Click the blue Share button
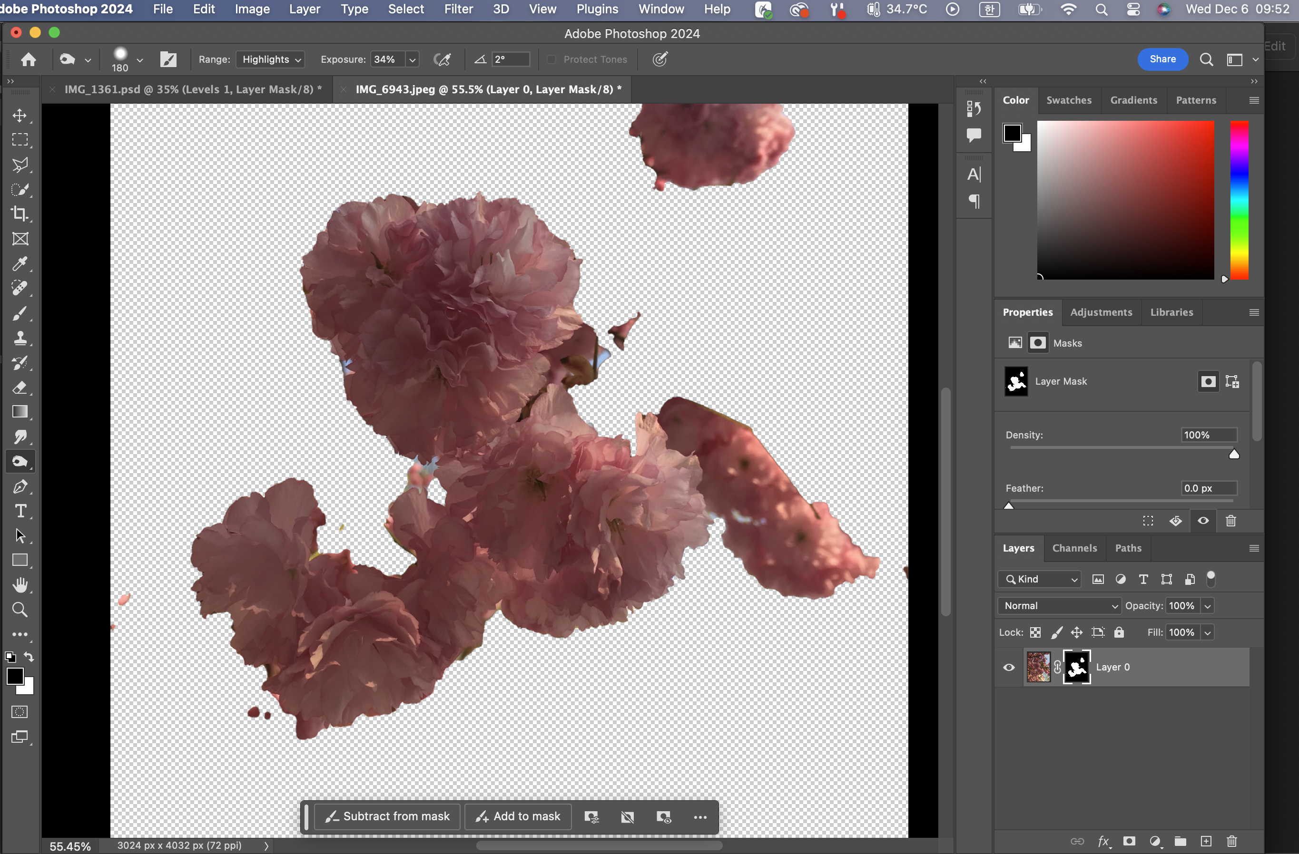Image resolution: width=1299 pixels, height=854 pixels. [1162, 59]
